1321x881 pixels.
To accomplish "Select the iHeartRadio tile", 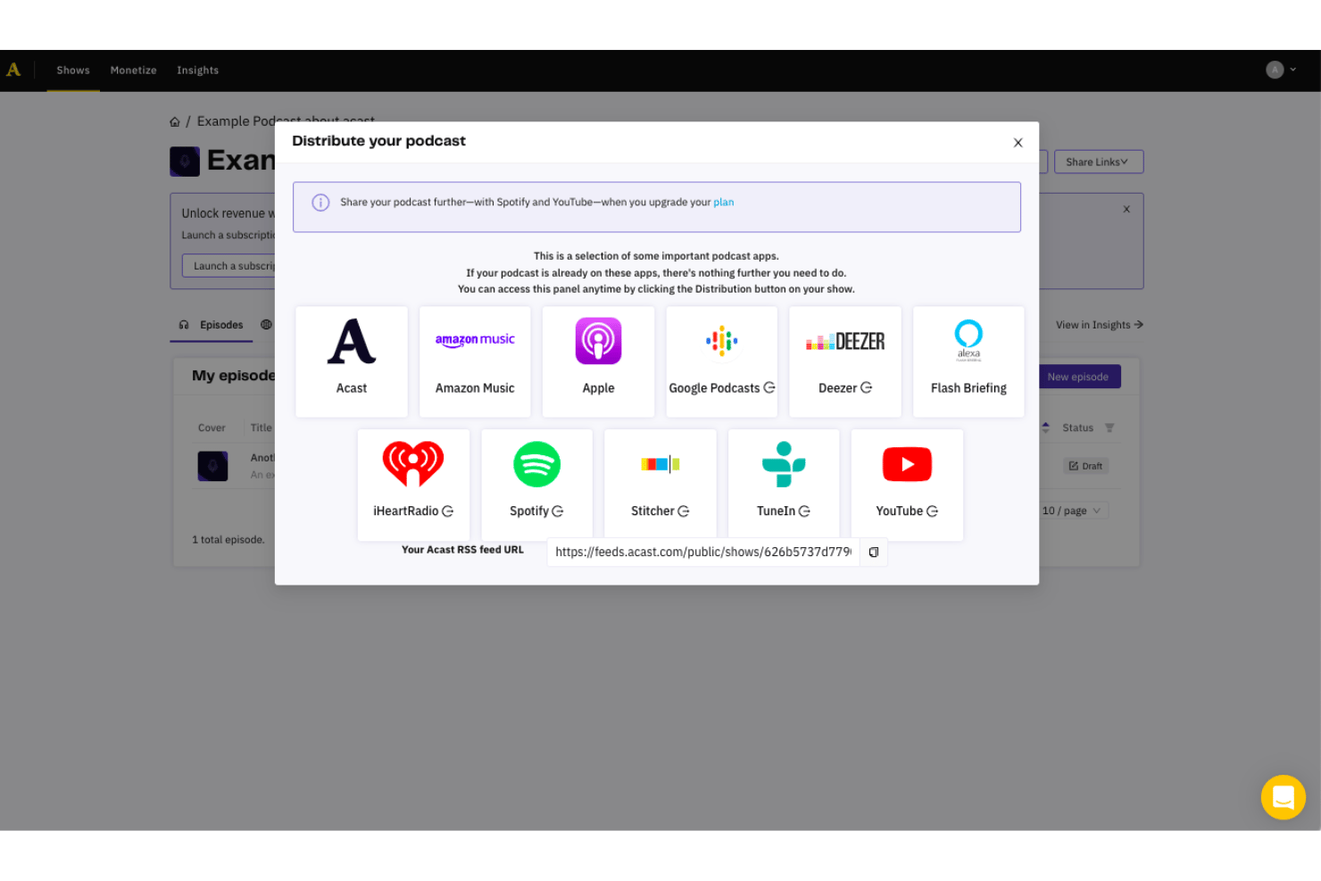I will (x=413, y=485).
